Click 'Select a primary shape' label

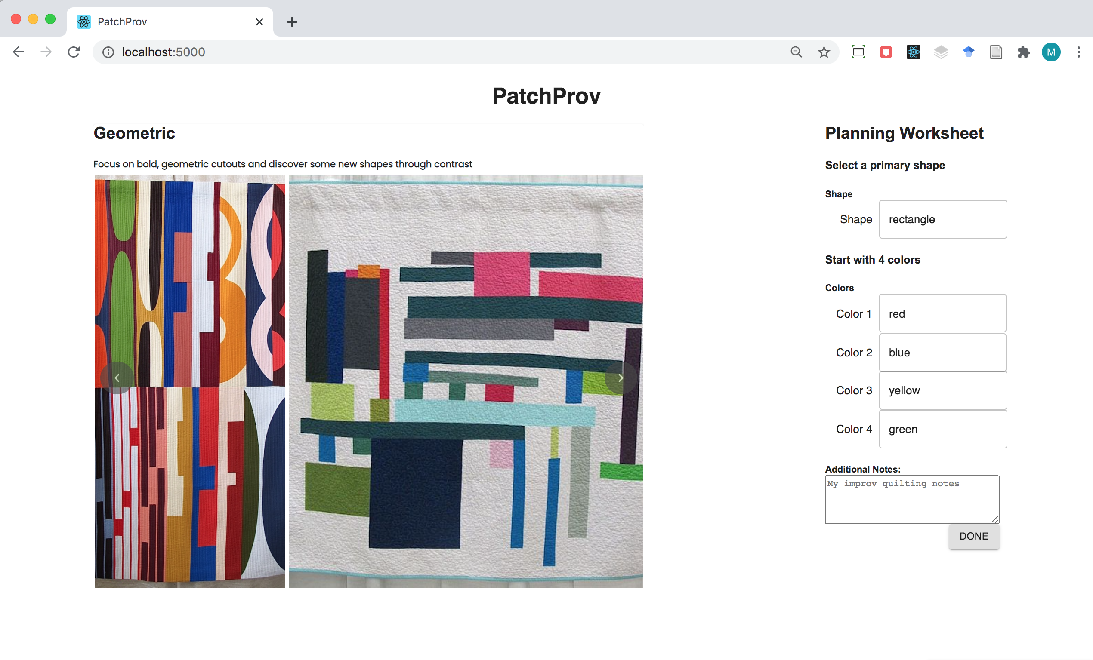coord(885,165)
